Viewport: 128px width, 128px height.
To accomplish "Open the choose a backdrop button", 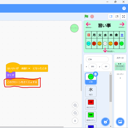I will 120,122.
